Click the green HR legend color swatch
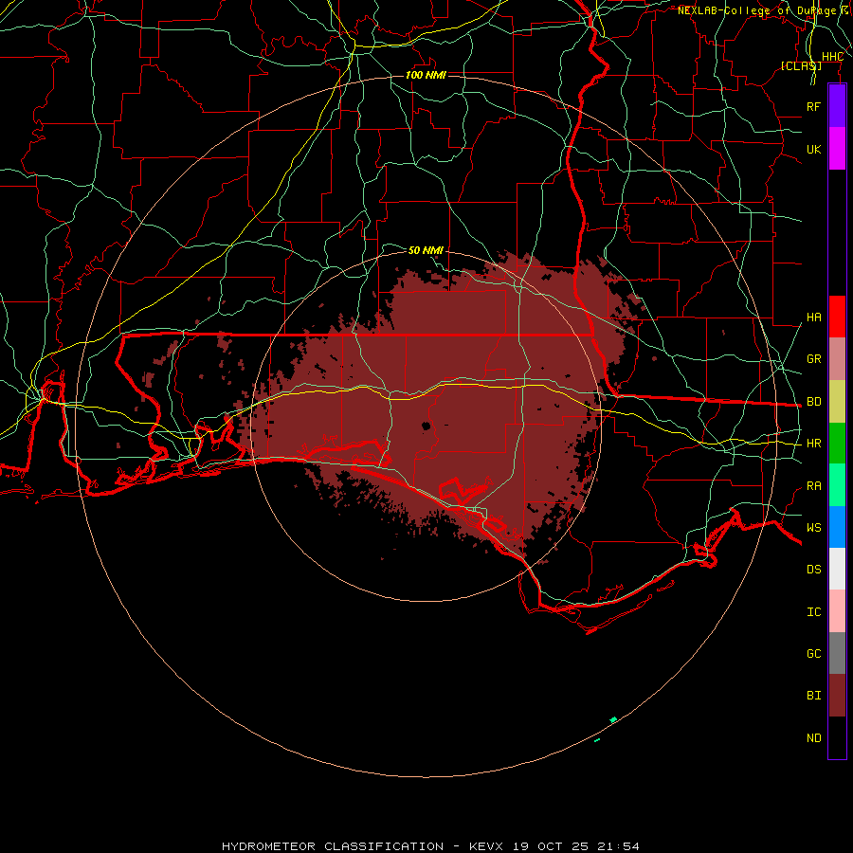853x853 pixels. tap(837, 444)
